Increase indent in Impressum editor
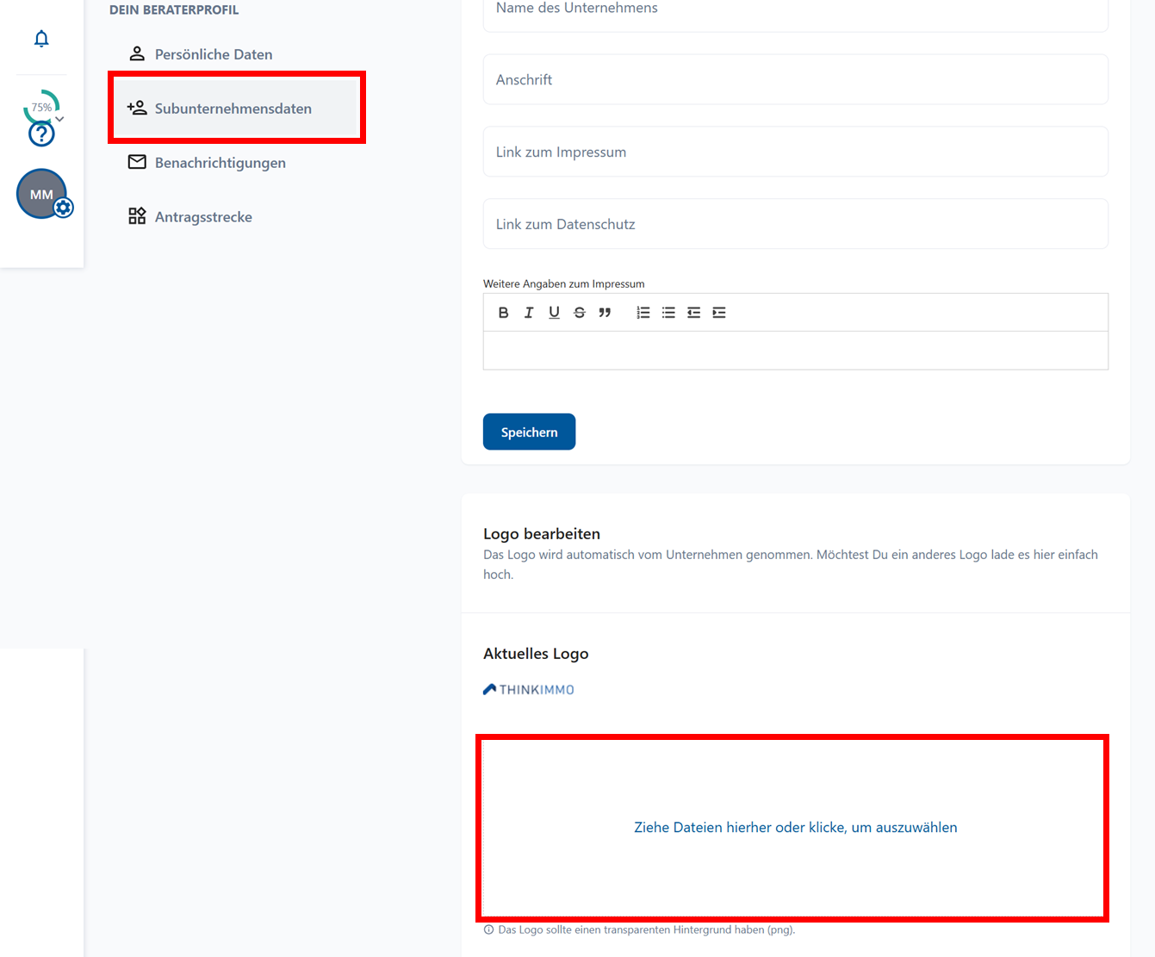Image resolution: width=1155 pixels, height=957 pixels. [719, 313]
